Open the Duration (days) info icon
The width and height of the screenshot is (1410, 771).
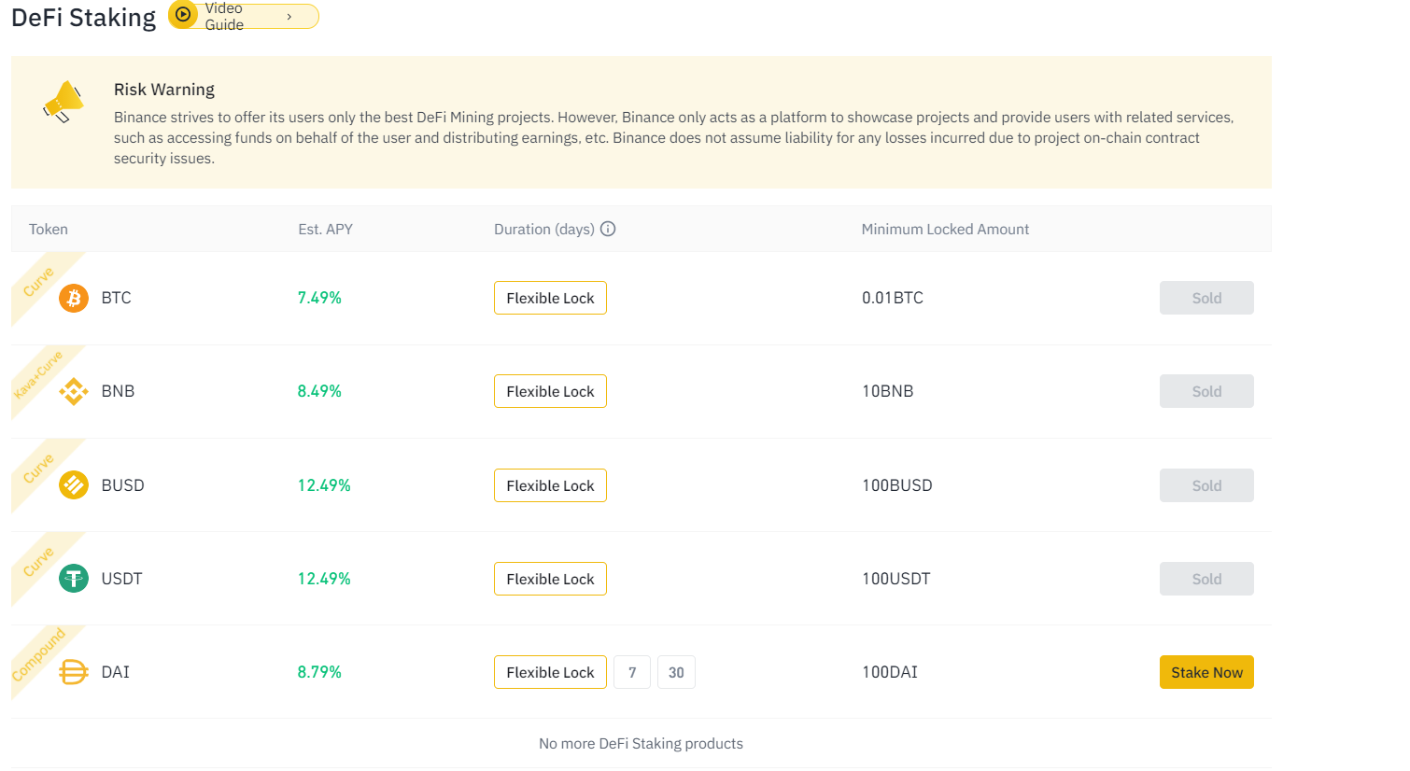608,229
